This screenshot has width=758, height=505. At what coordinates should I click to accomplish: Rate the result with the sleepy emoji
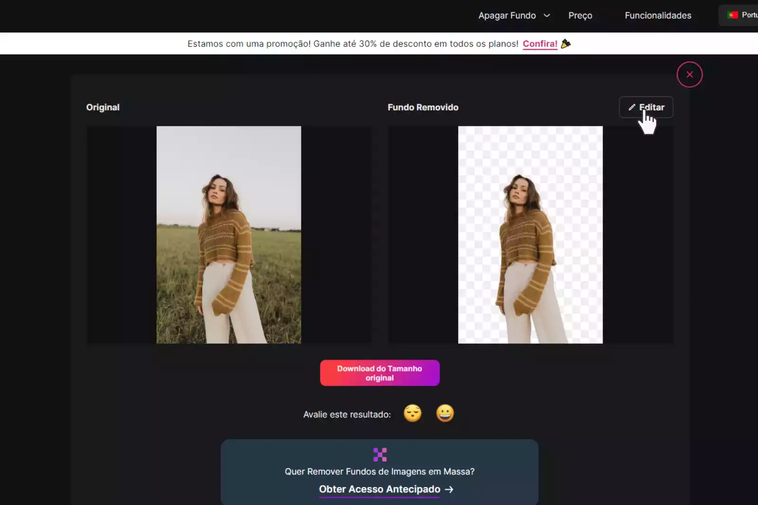413,413
